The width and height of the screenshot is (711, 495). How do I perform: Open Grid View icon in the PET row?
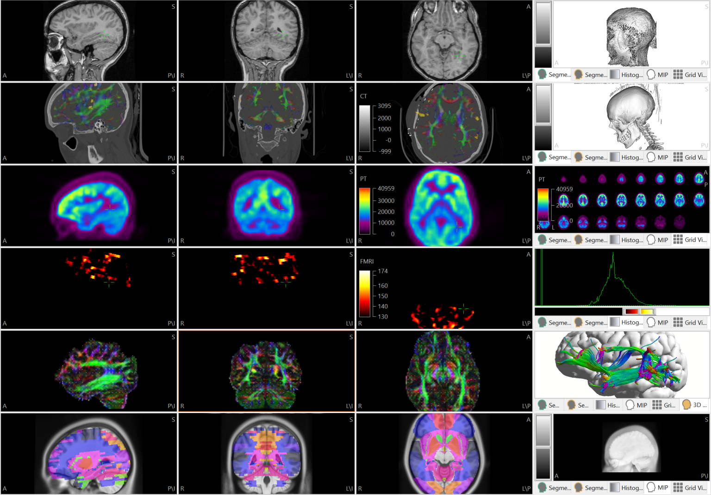pyautogui.click(x=677, y=239)
